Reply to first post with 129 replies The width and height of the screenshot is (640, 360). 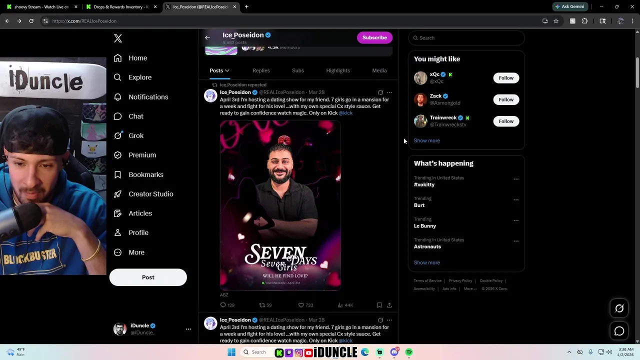point(227,305)
